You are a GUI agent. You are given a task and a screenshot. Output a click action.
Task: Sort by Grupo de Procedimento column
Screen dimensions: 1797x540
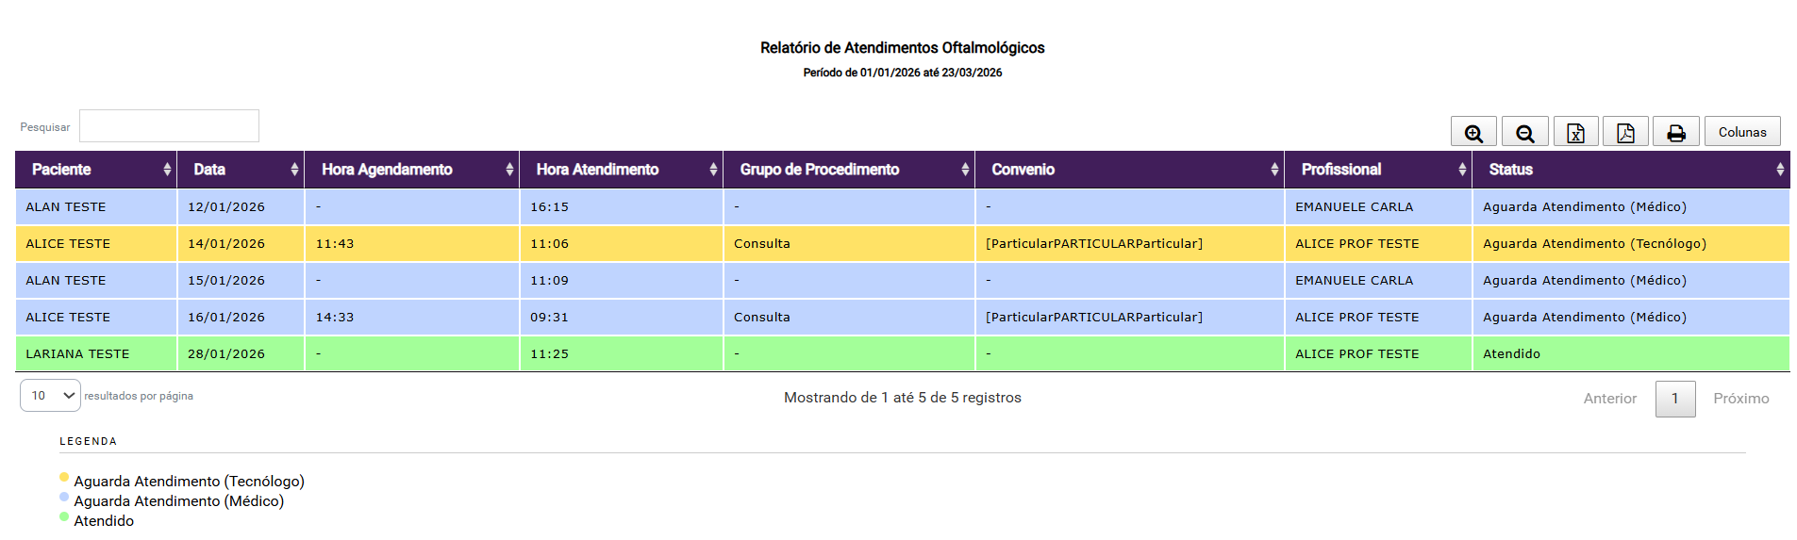click(x=849, y=170)
